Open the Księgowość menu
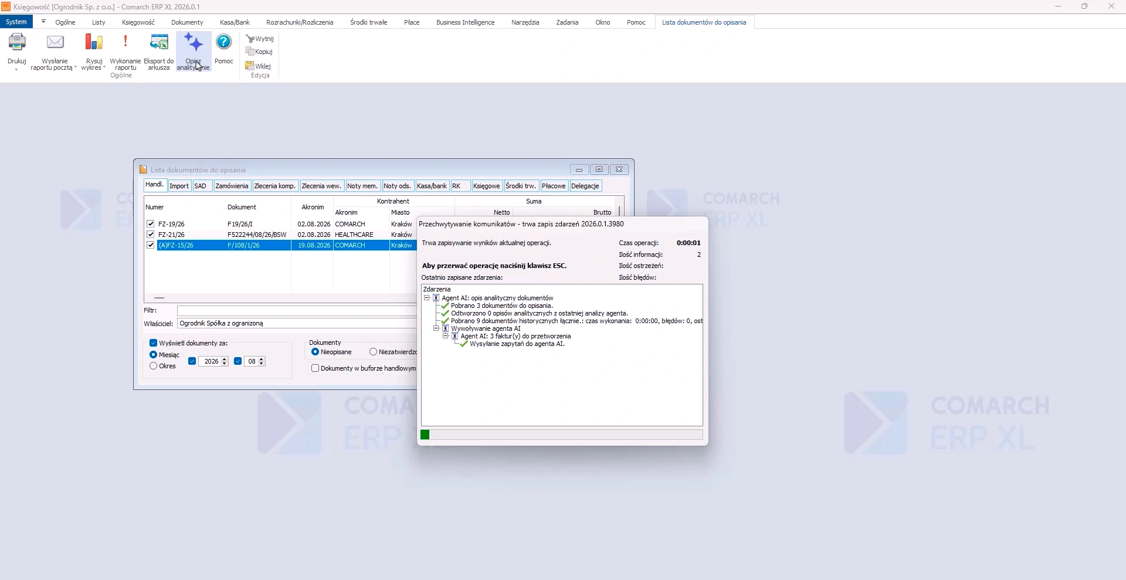 click(138, 22)
